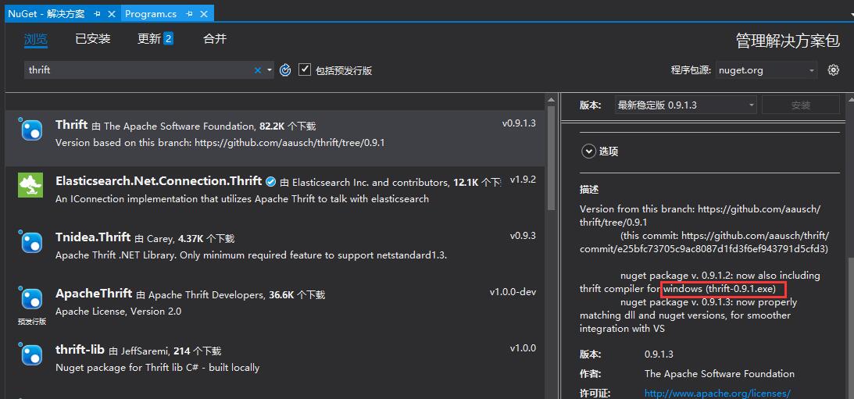The image size is (854, 399).
Task: Select the Thrift package icon
Action: tap(31, 130)
